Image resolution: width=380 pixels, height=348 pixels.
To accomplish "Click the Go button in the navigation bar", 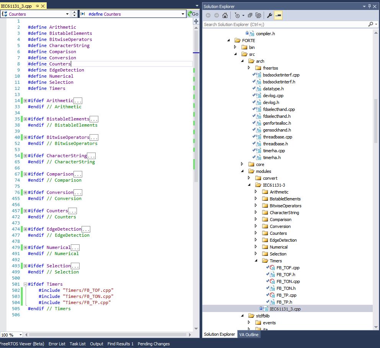I will coord(193,14).
